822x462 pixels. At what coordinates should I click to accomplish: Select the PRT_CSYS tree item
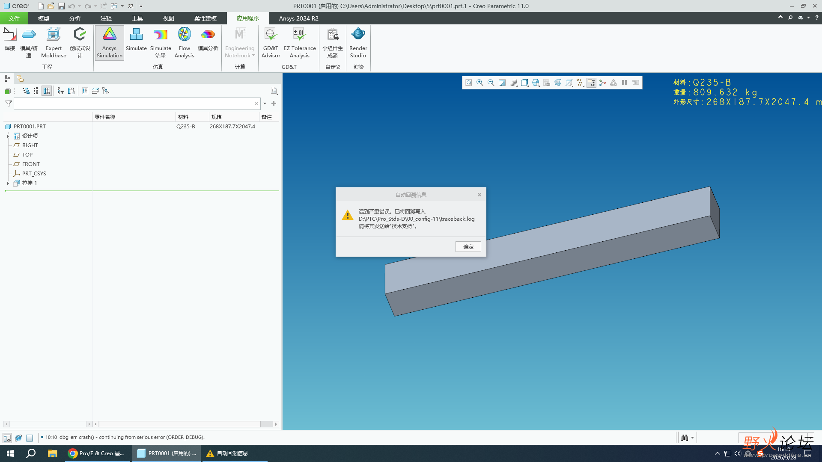pyautogui.click(x=34, y=174)
